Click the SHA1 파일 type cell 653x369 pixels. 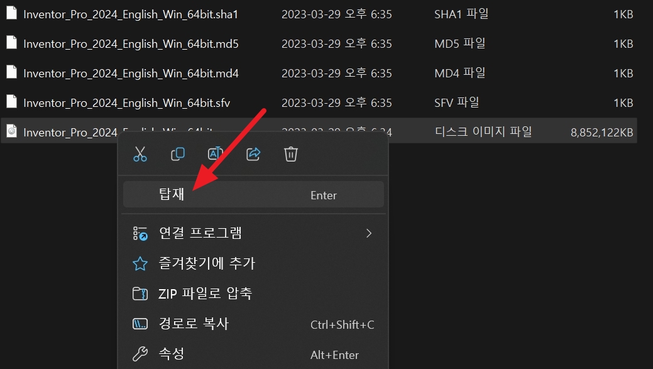(x=461, y=14)
